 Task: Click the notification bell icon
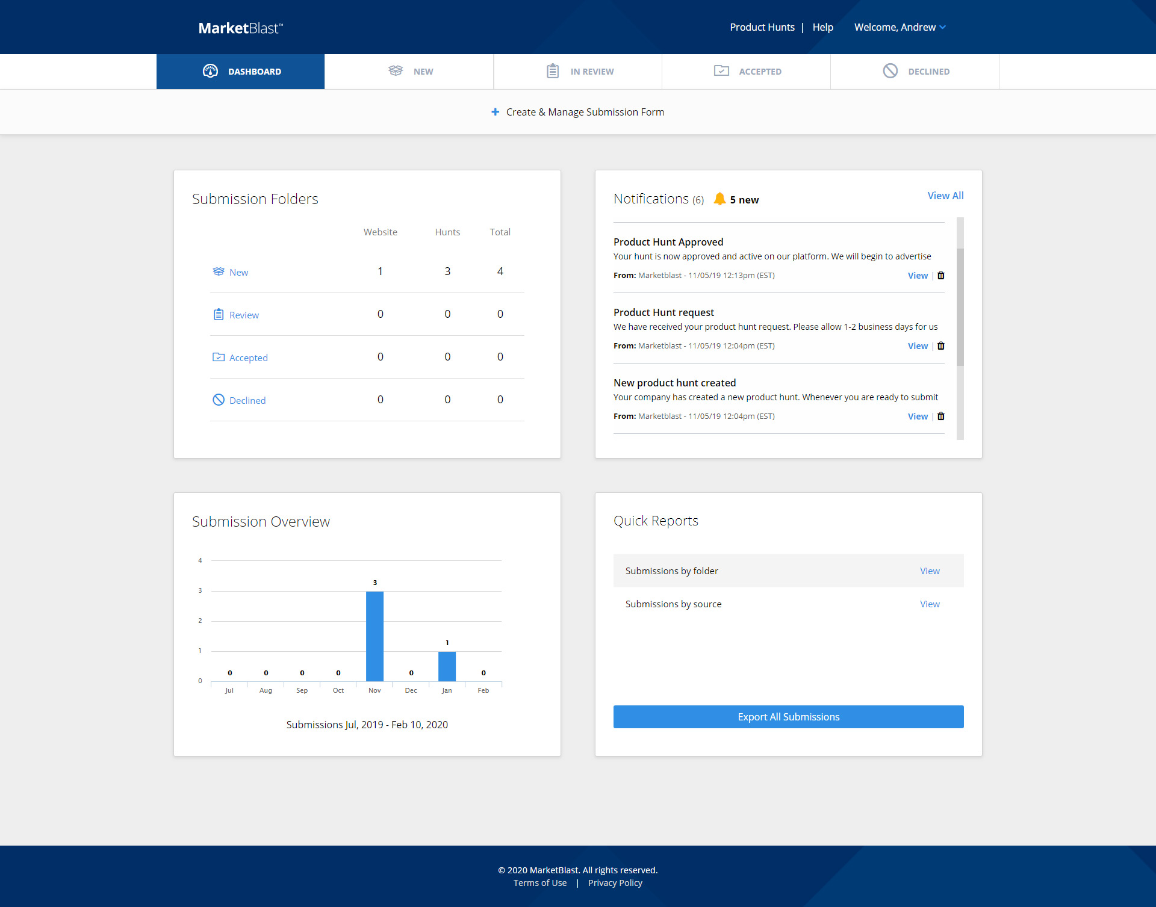pyautogui.click(x=719, y=199)
